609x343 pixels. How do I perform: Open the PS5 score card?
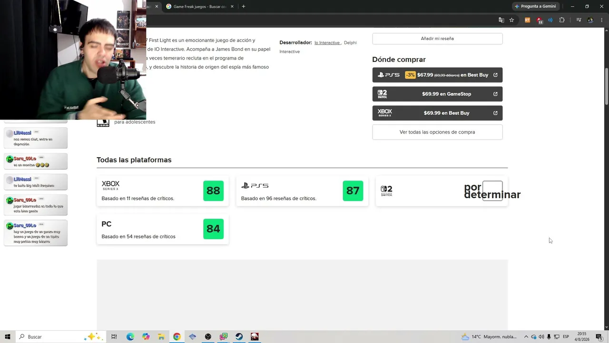(302, 191)
